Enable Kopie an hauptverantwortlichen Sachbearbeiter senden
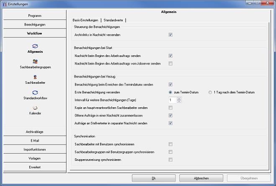The width and height of the screenshot is (276, 186). point(170,108)
